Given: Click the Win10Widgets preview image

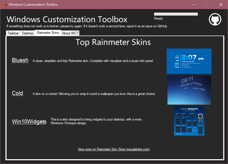Looking at the screenshot, I should point(189,121).
